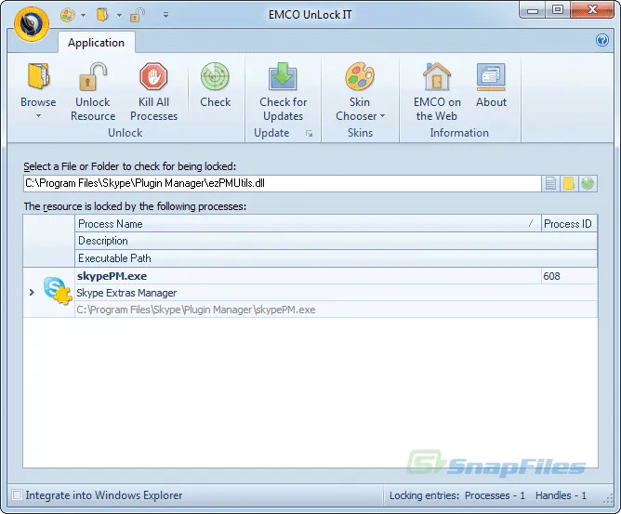Click the Kill All Processes stop-sign icon
The image size is (621, 514).
[x=153, y=79]
